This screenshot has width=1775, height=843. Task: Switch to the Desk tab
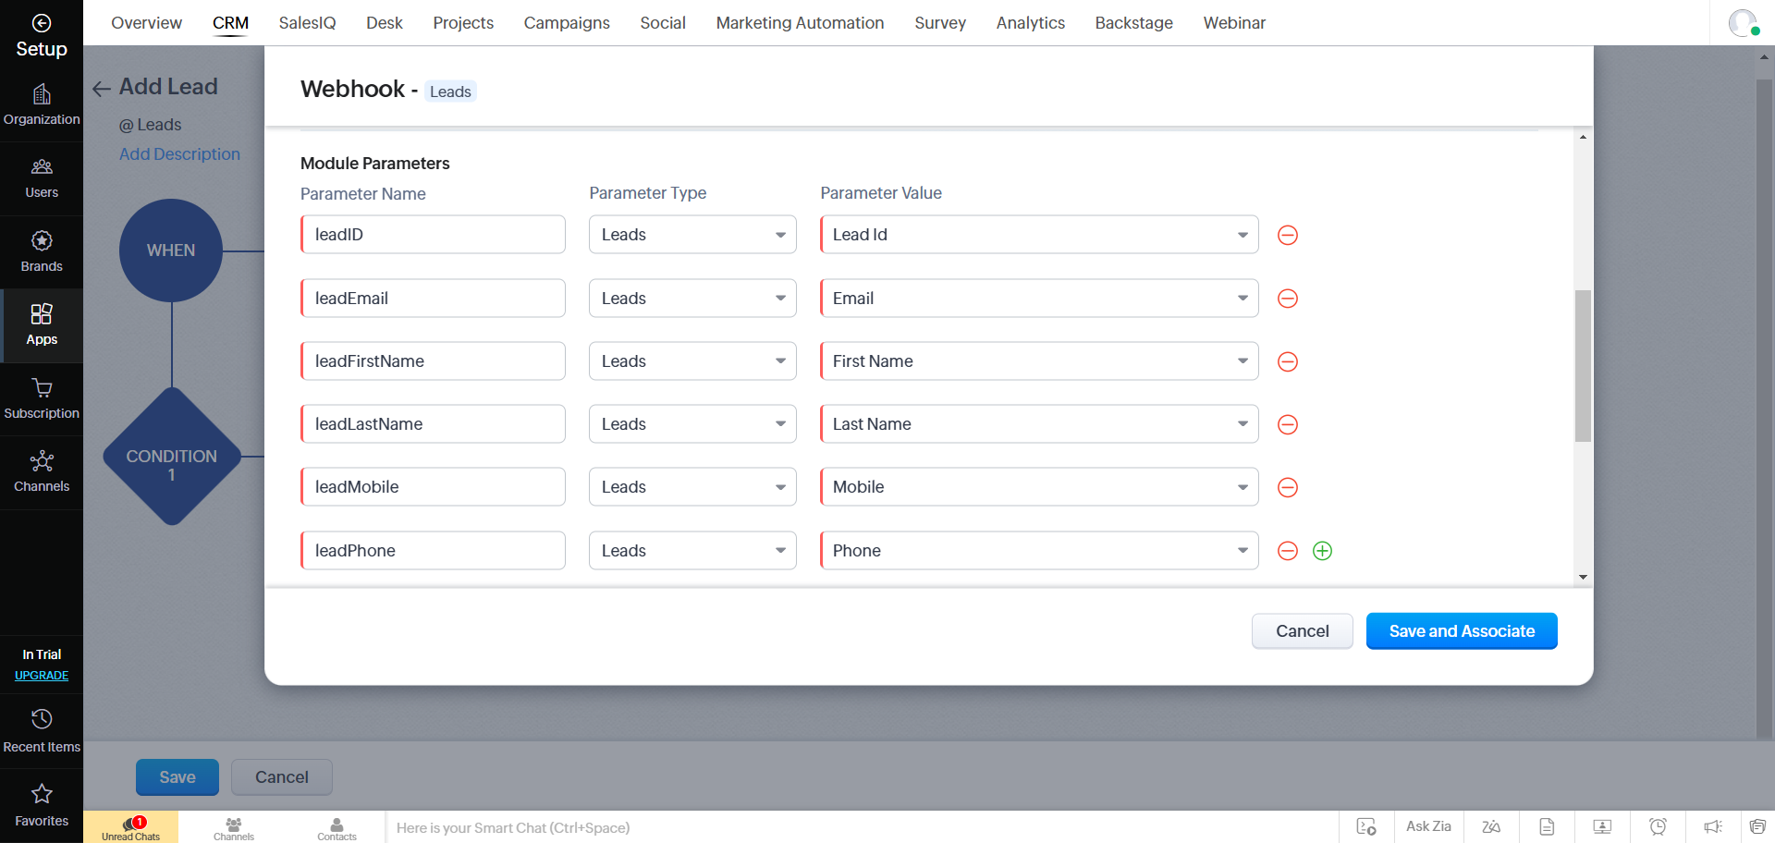384,23
